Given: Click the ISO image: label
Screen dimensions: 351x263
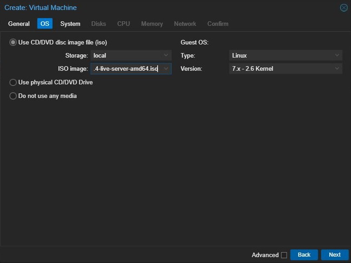Looking at the screenshot, I should pos(73,68).
